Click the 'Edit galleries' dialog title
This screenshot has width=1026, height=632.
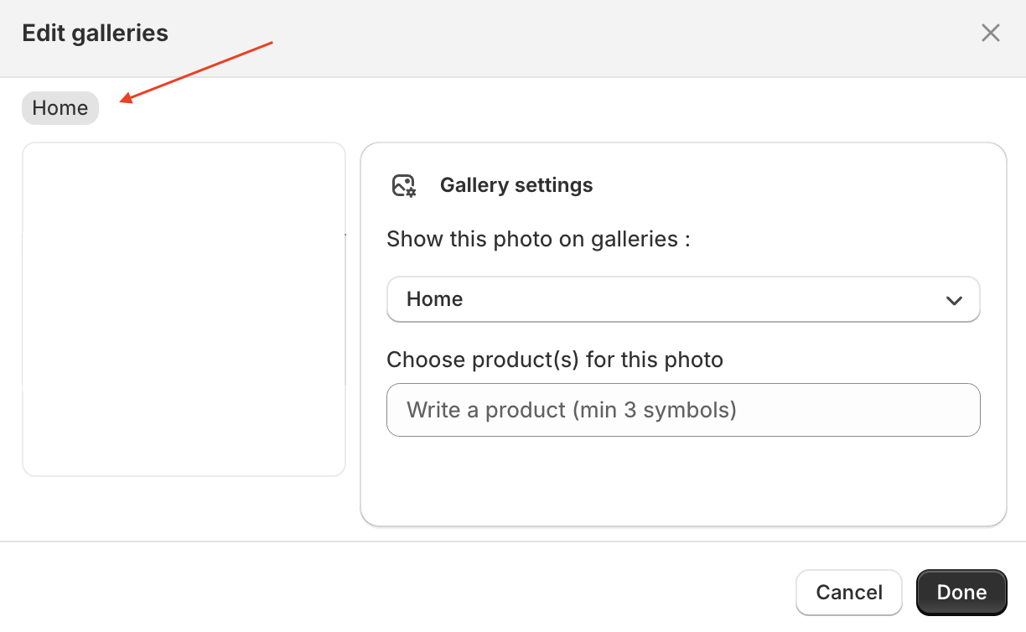coord(95,34)
